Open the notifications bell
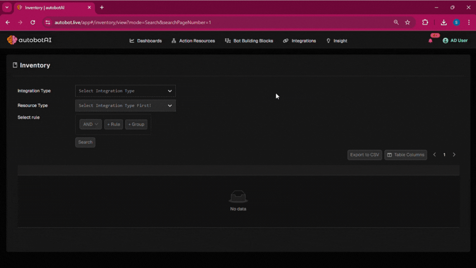 click(431, 41)
